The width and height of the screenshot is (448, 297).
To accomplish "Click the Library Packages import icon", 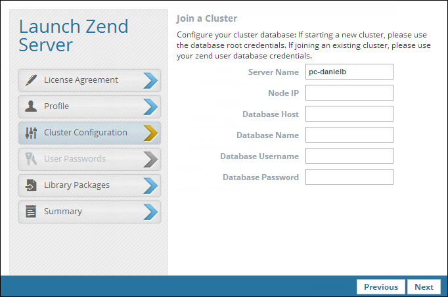I will 31,185.
